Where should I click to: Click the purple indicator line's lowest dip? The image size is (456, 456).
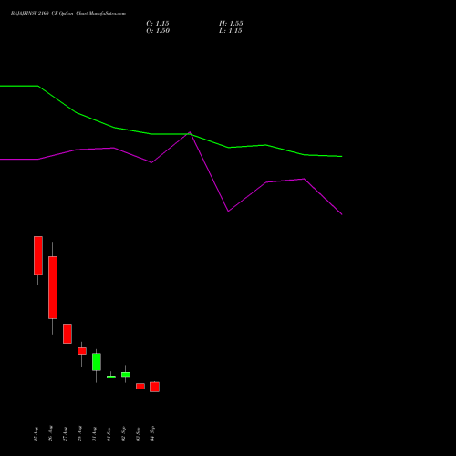(x=342, y=214)
